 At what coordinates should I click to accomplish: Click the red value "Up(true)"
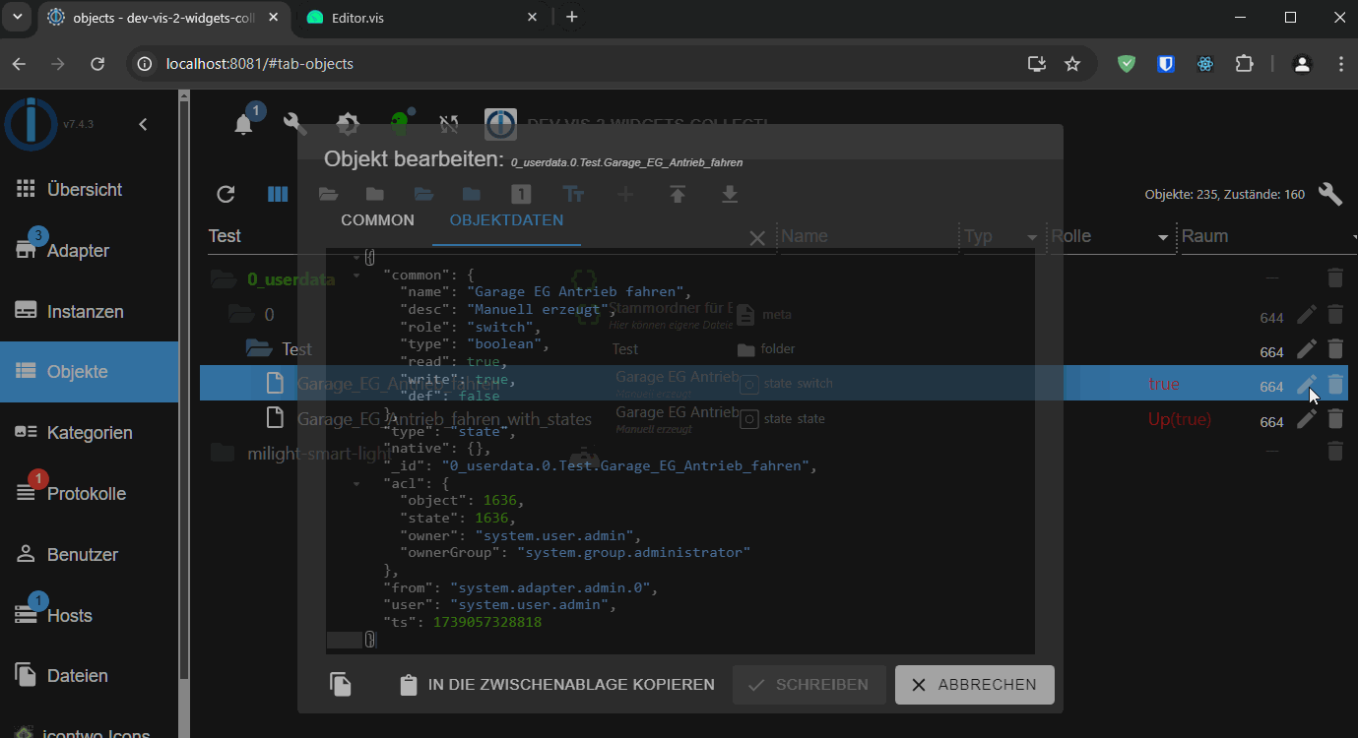pos(1179,420)
